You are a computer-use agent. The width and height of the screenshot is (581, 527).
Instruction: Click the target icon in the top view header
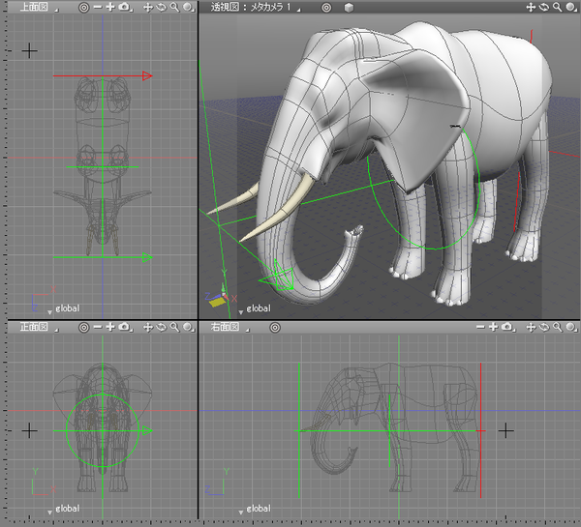[84, 7]
